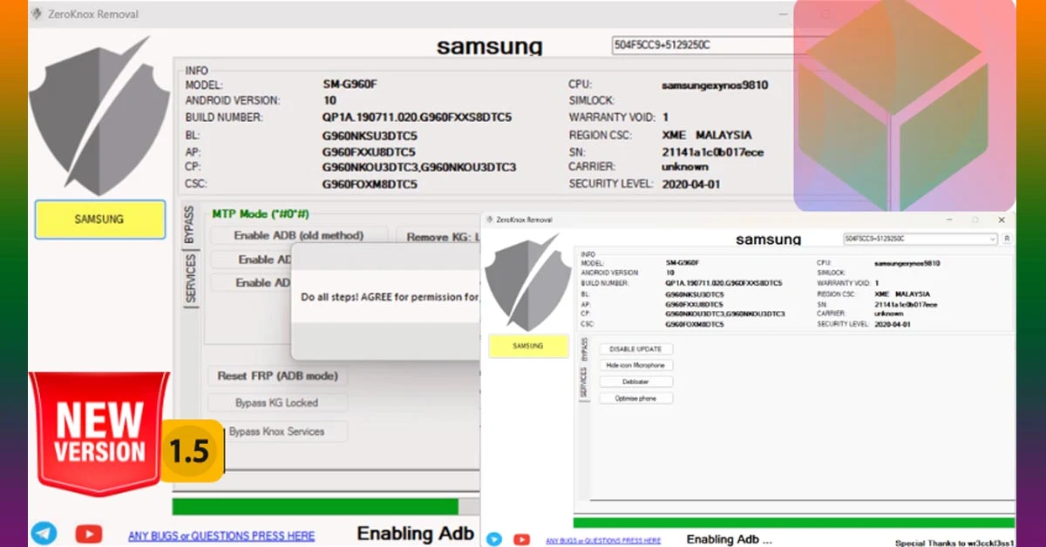Minimize the front ZeroKnox Removal window
1046x547 pixels.
point(949,219)
